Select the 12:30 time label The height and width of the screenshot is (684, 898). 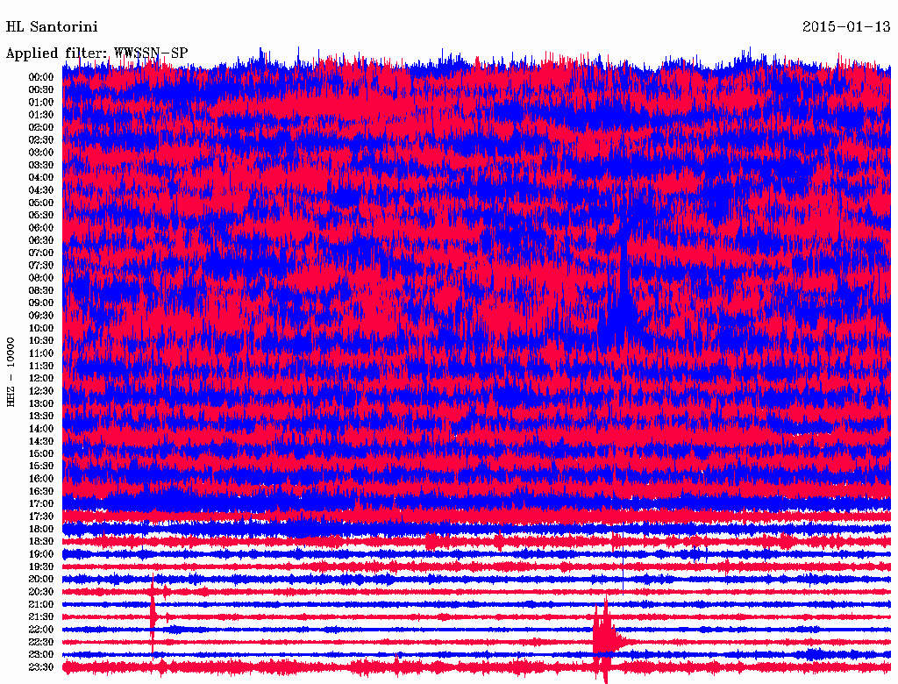41,391
